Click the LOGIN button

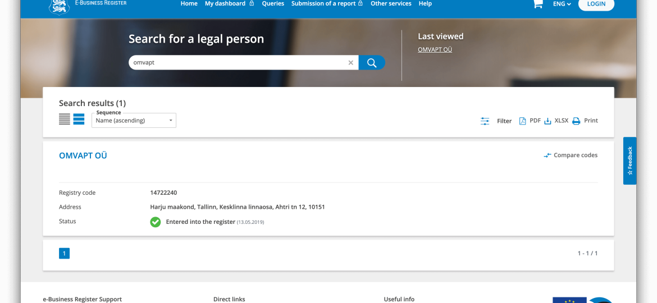coord(596,4)
